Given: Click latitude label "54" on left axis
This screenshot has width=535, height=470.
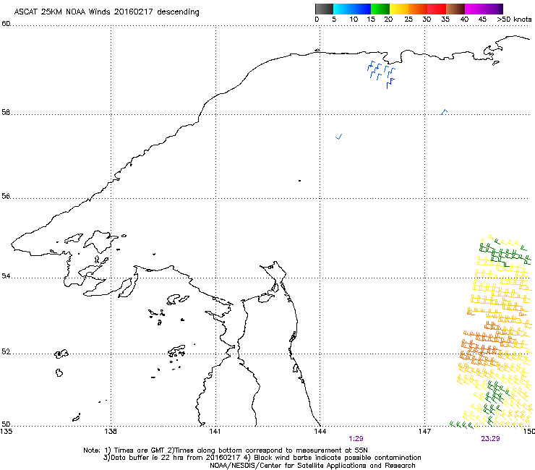Looking at the screenshot, I should pos(6,275).
